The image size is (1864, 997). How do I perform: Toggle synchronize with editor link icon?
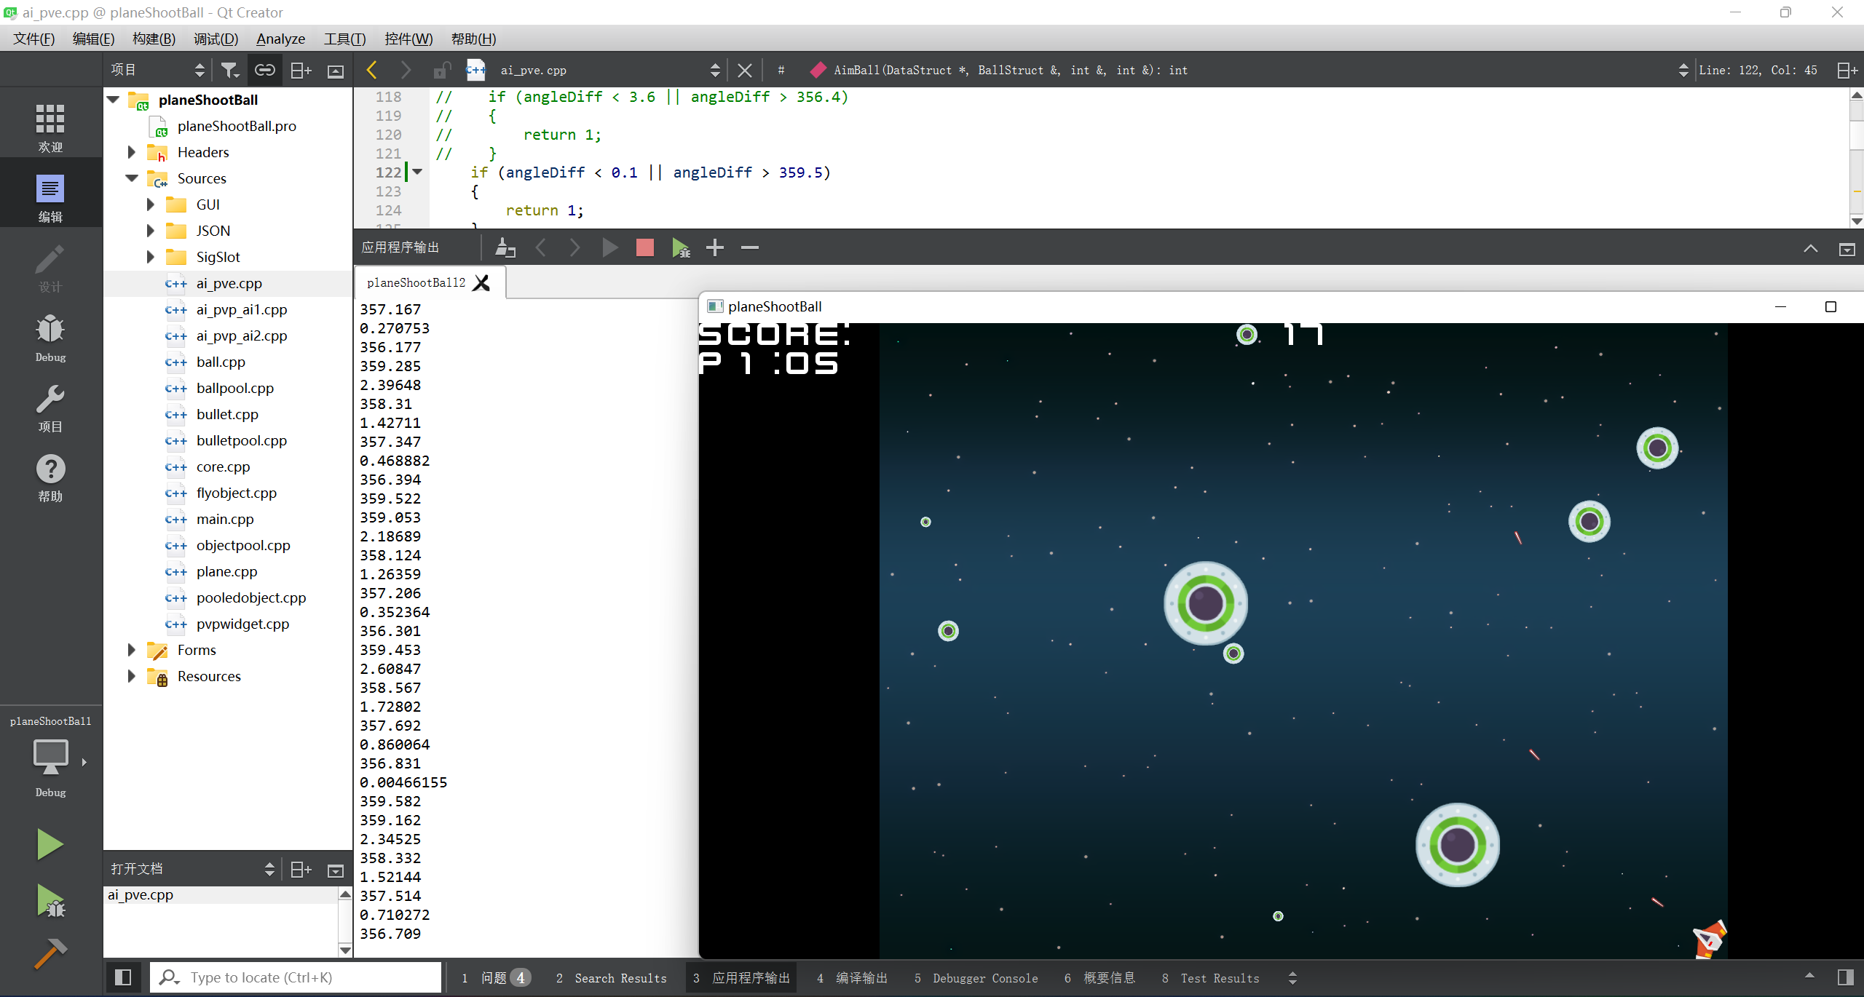(264, 70)
